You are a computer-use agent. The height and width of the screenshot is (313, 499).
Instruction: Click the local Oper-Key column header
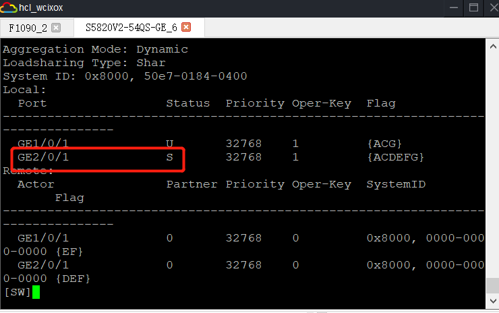(322, 104)
